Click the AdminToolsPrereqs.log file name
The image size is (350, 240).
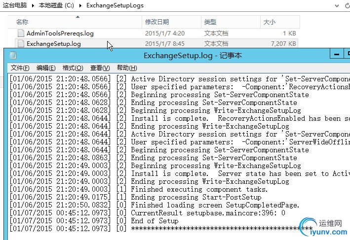pos(60,34)
